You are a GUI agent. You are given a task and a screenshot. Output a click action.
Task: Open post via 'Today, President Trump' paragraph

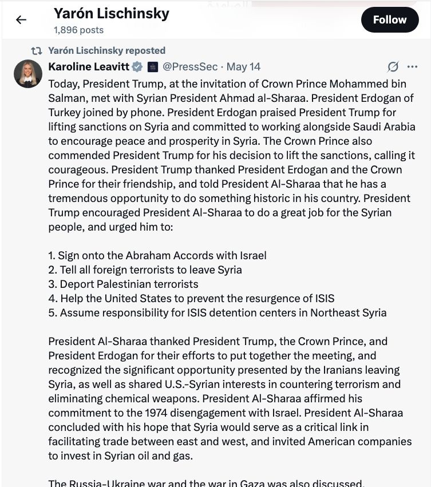(x=231, y=155)
